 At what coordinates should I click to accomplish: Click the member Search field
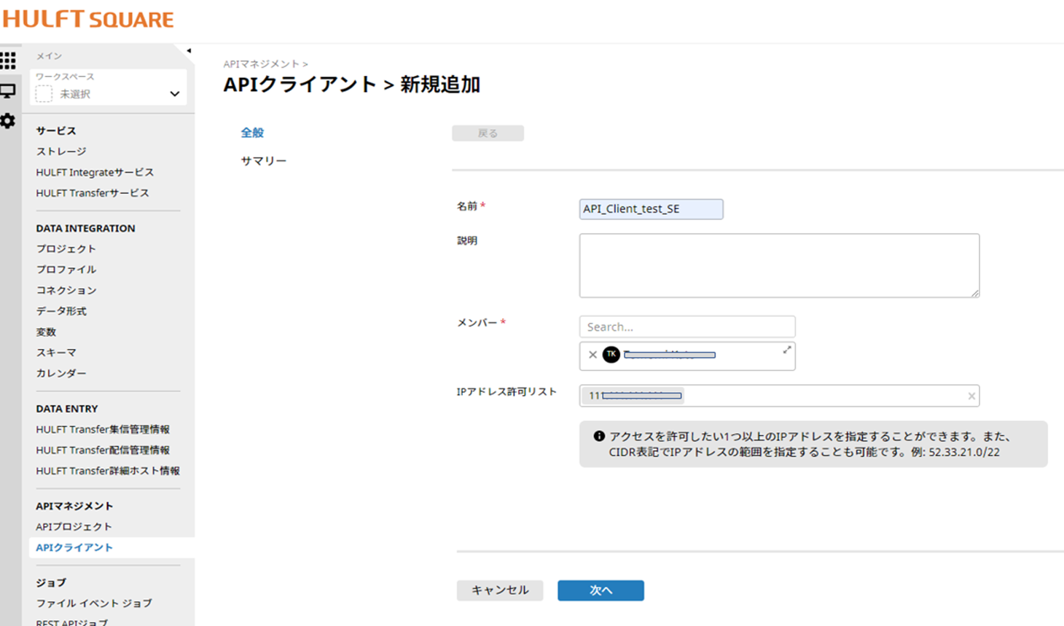686,326
